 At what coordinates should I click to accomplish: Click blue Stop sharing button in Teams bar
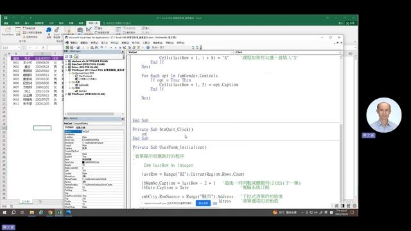pos(203,203)
